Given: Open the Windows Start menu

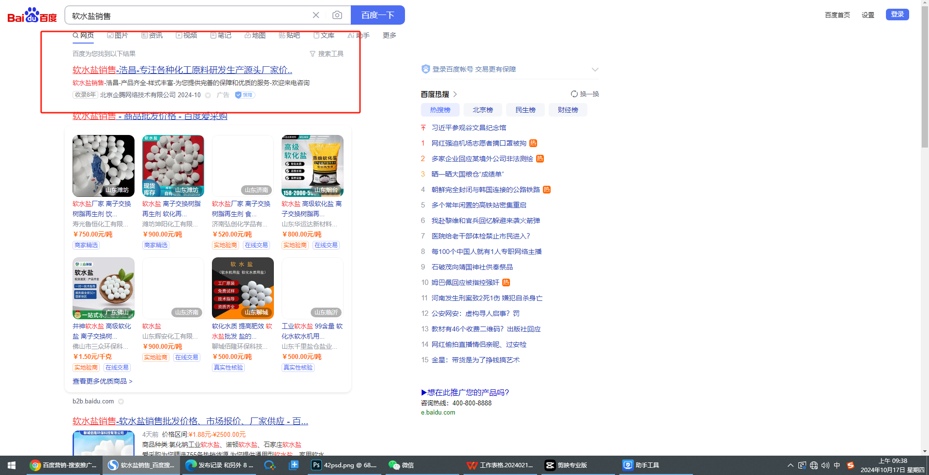Looking at the screenshot, I should 12,465.
